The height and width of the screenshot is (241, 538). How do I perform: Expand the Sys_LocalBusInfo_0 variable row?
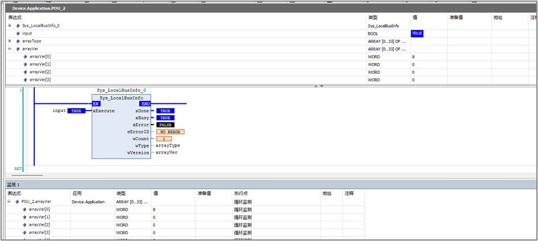coord(10,26)
